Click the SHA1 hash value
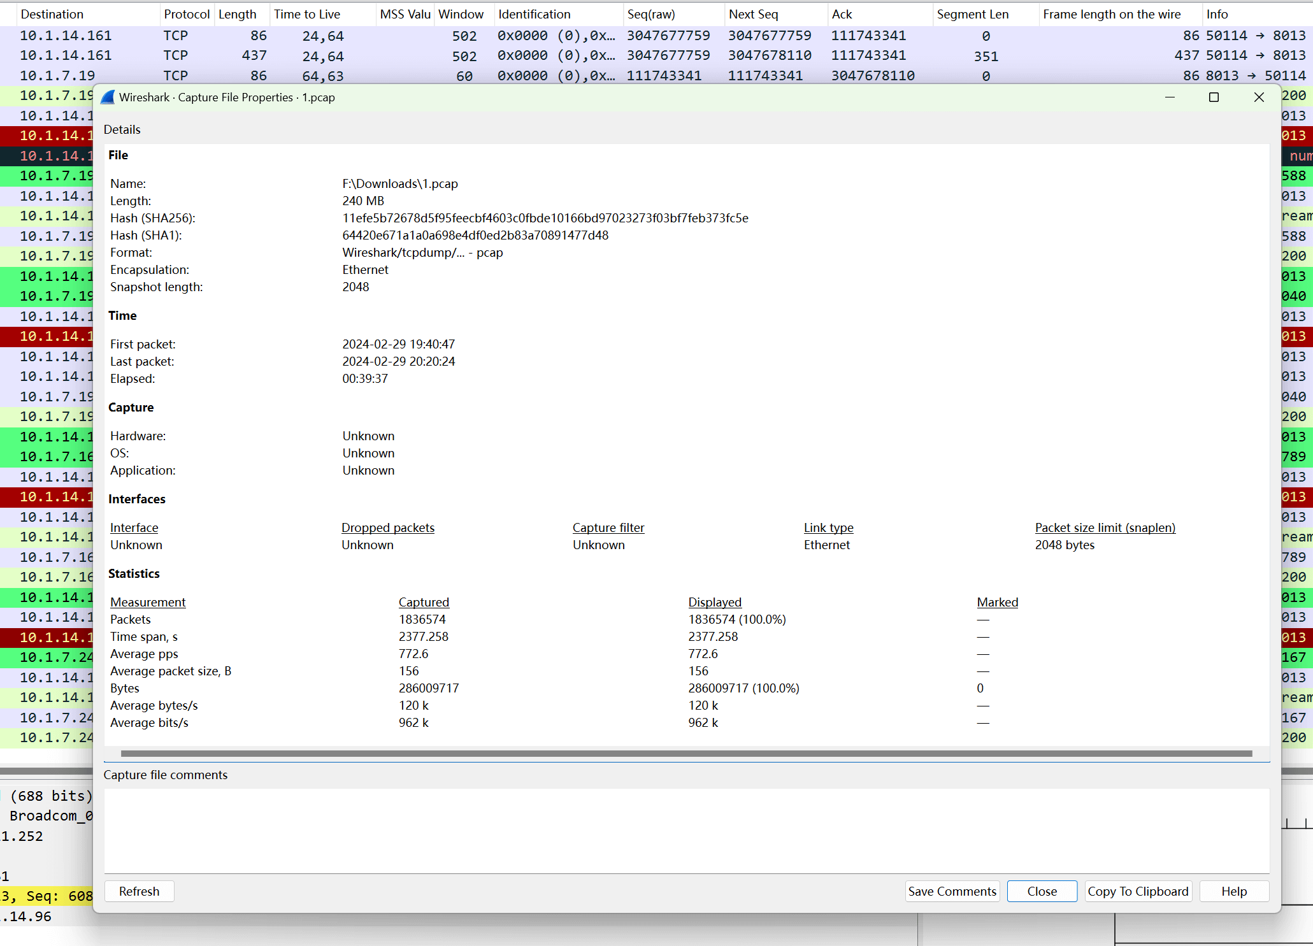Image resolution: width=1313 pixels, height=946 pixels. [475, 235]
